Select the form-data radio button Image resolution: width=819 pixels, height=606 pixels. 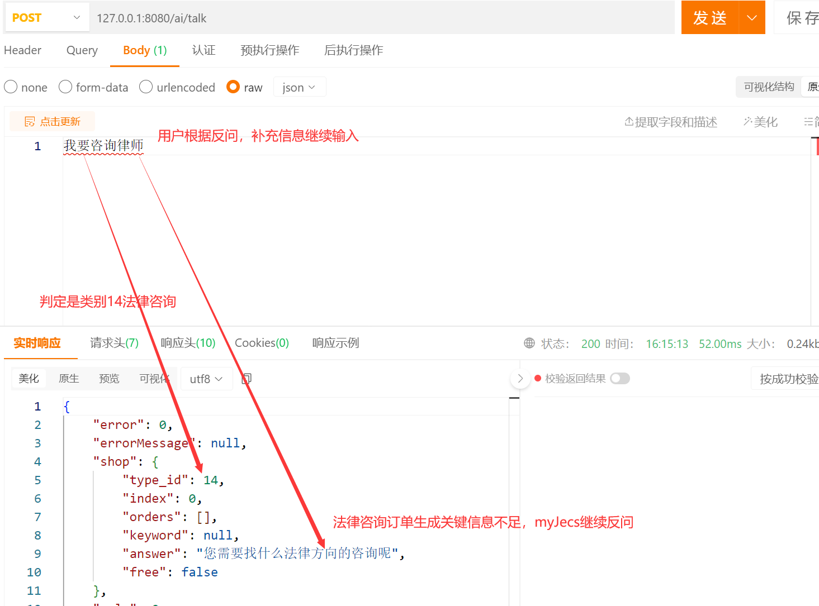[65, 87]
